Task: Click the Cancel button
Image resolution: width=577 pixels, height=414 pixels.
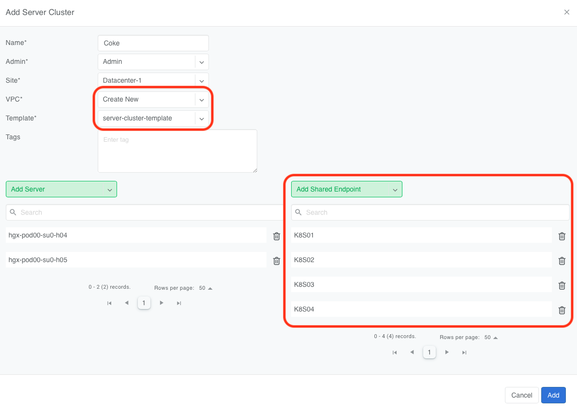Action: tap(521, 395)
